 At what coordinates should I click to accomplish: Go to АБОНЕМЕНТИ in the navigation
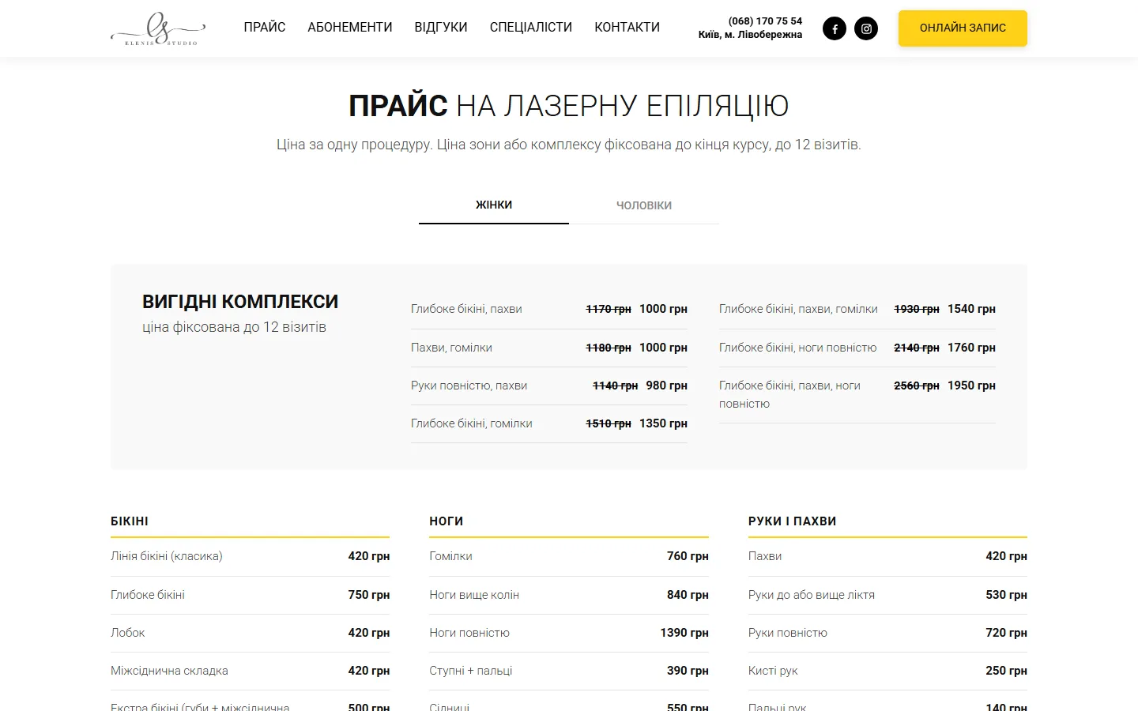[x=350, y=27]
